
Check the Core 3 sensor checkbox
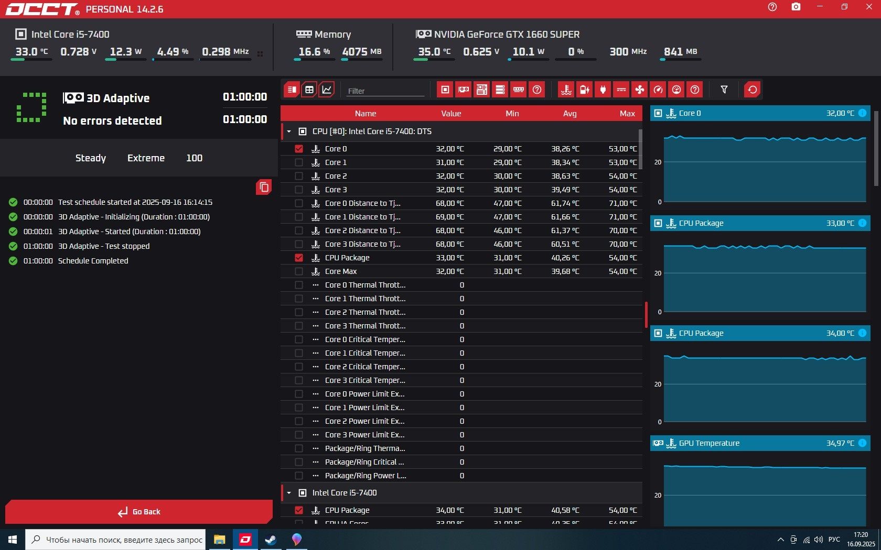pyautogui.click(x=299, y=190)
